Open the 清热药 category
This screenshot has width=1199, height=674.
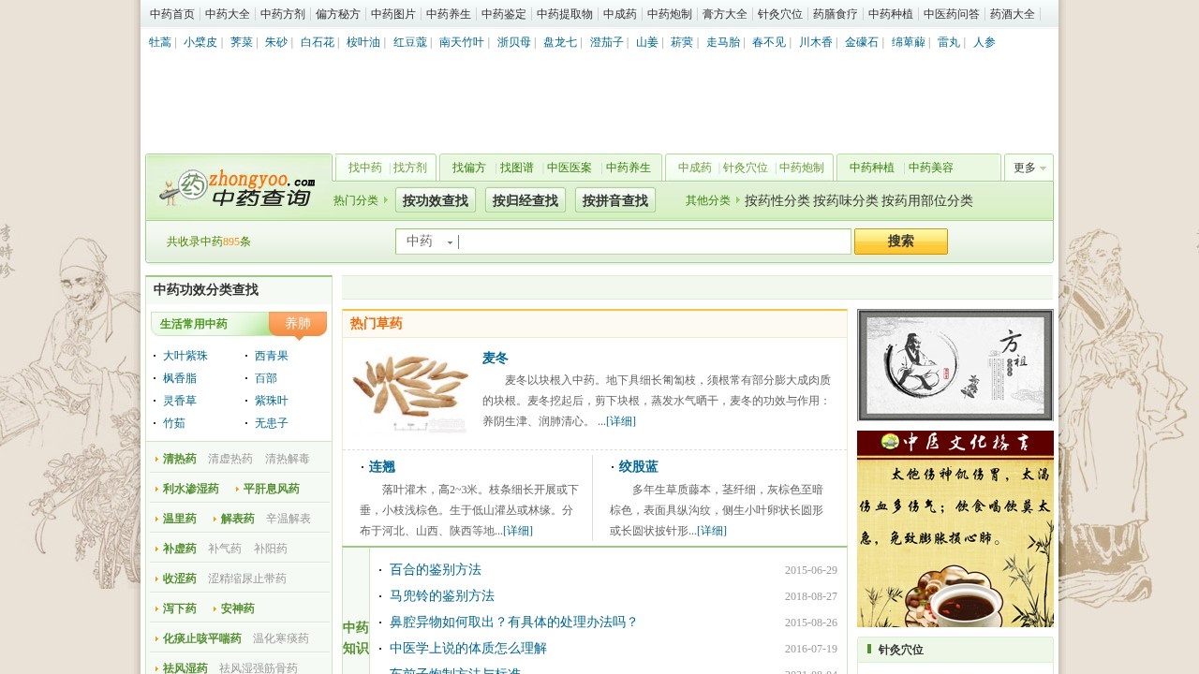[x=180, y=459]
